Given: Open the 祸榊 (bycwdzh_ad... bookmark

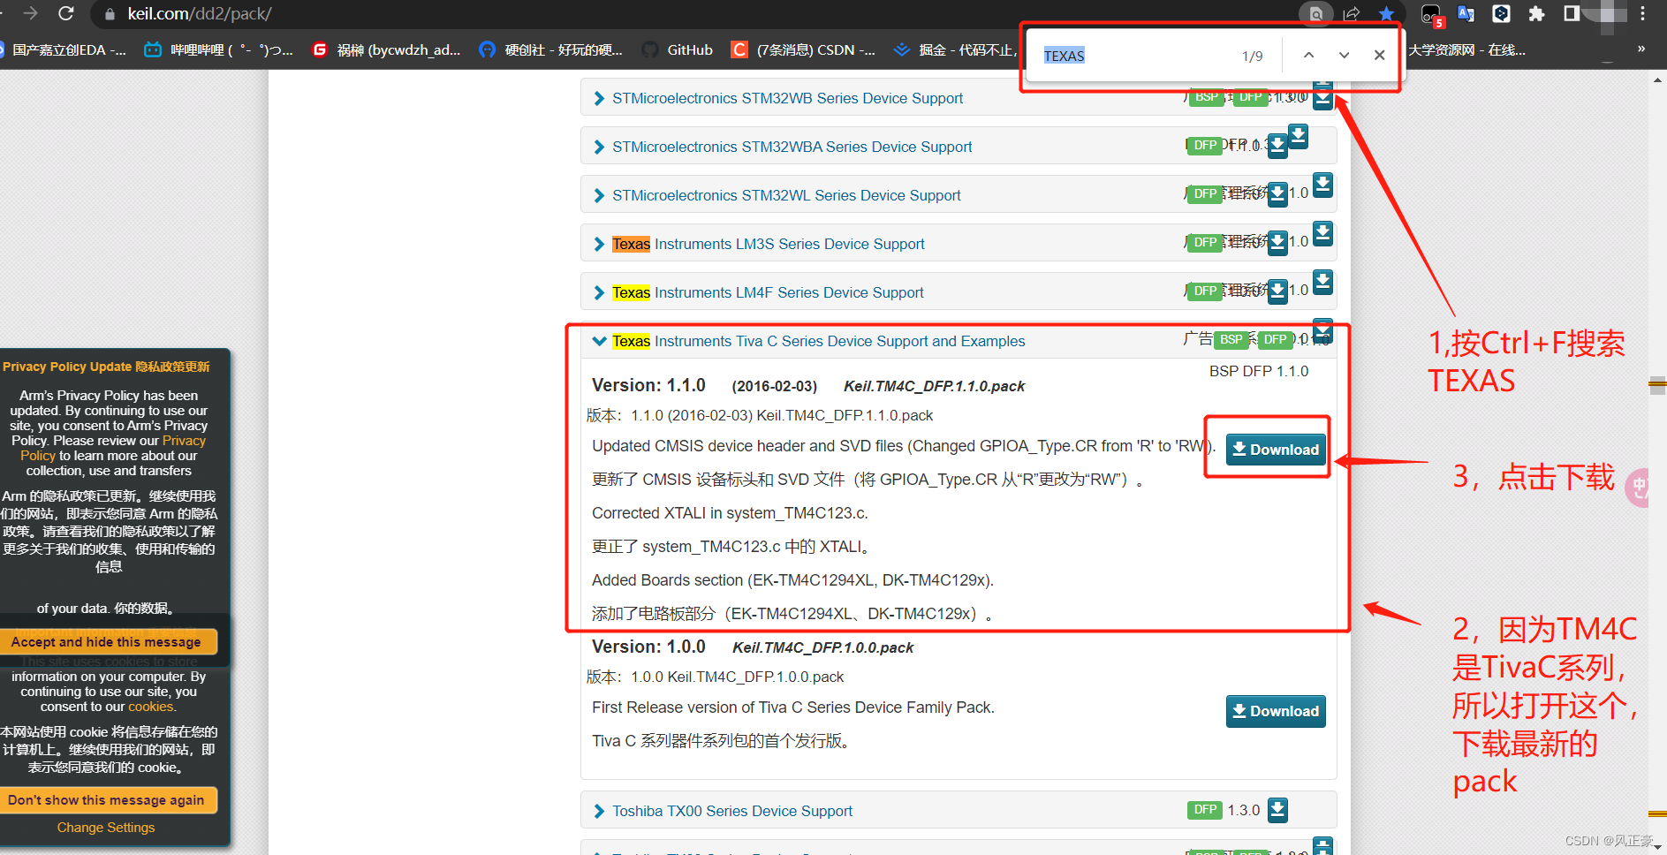Looking at the screenshot, I should [x=387, y=49].
